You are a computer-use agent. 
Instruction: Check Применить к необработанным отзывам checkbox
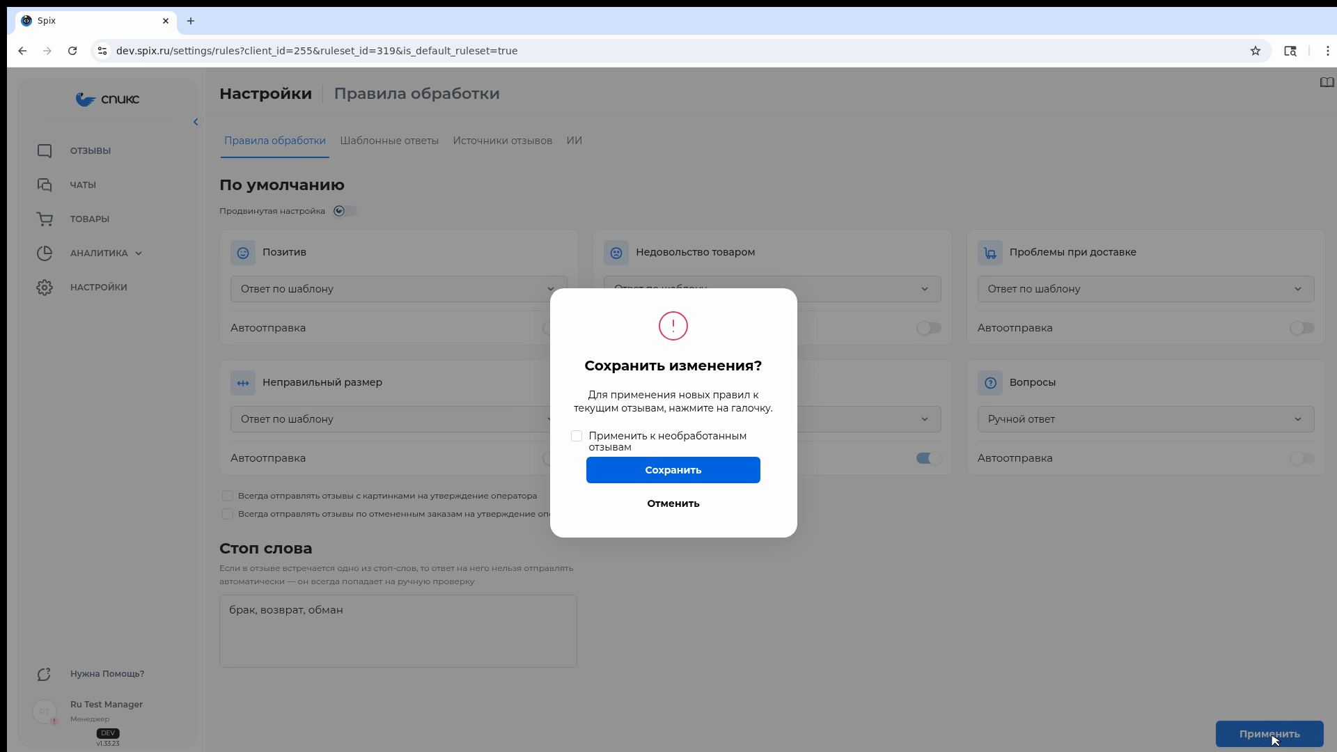tap(577, 437)
